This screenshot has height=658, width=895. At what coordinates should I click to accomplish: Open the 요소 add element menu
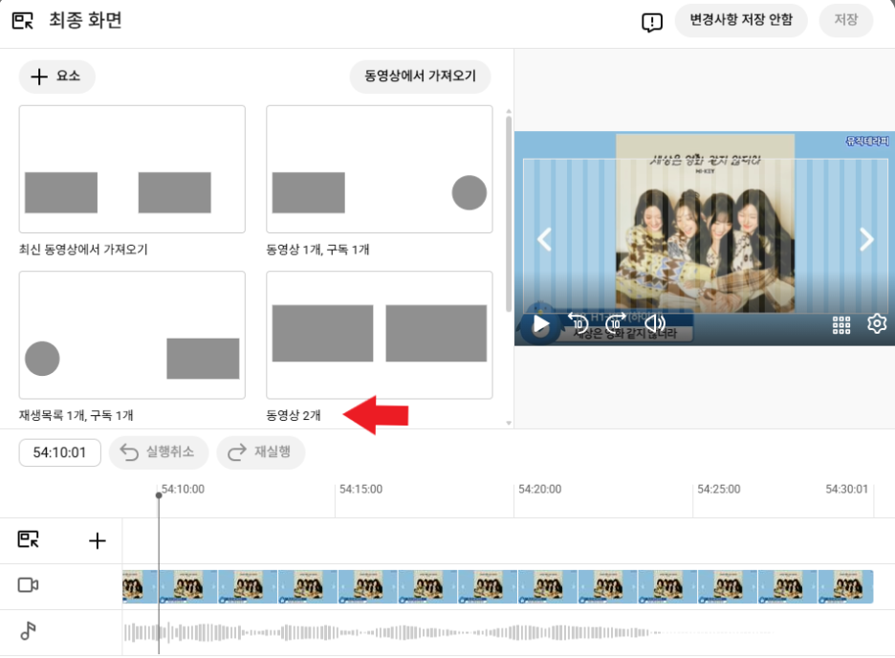point(56,76)
